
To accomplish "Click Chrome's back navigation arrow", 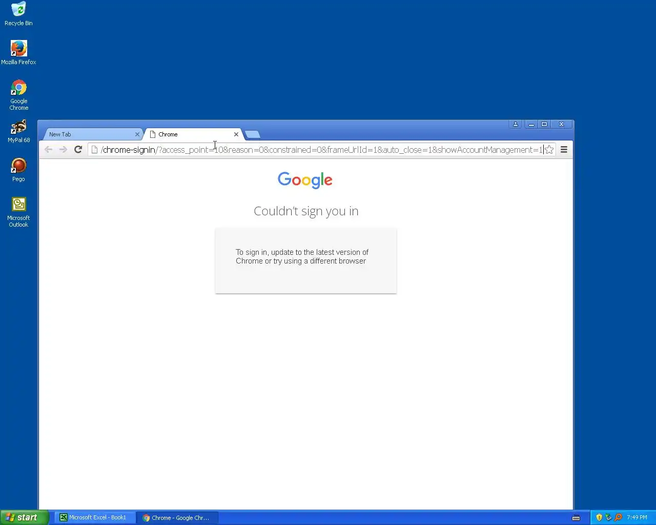I will click(x=48, y=150).
